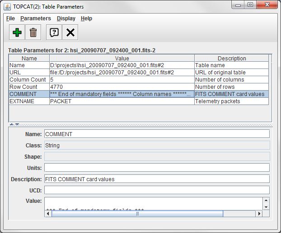Click the 'FITS COMMENT card values' table cell
Image resolution: width=281 pixels, height=233 pixels.
tap(232, 94)
